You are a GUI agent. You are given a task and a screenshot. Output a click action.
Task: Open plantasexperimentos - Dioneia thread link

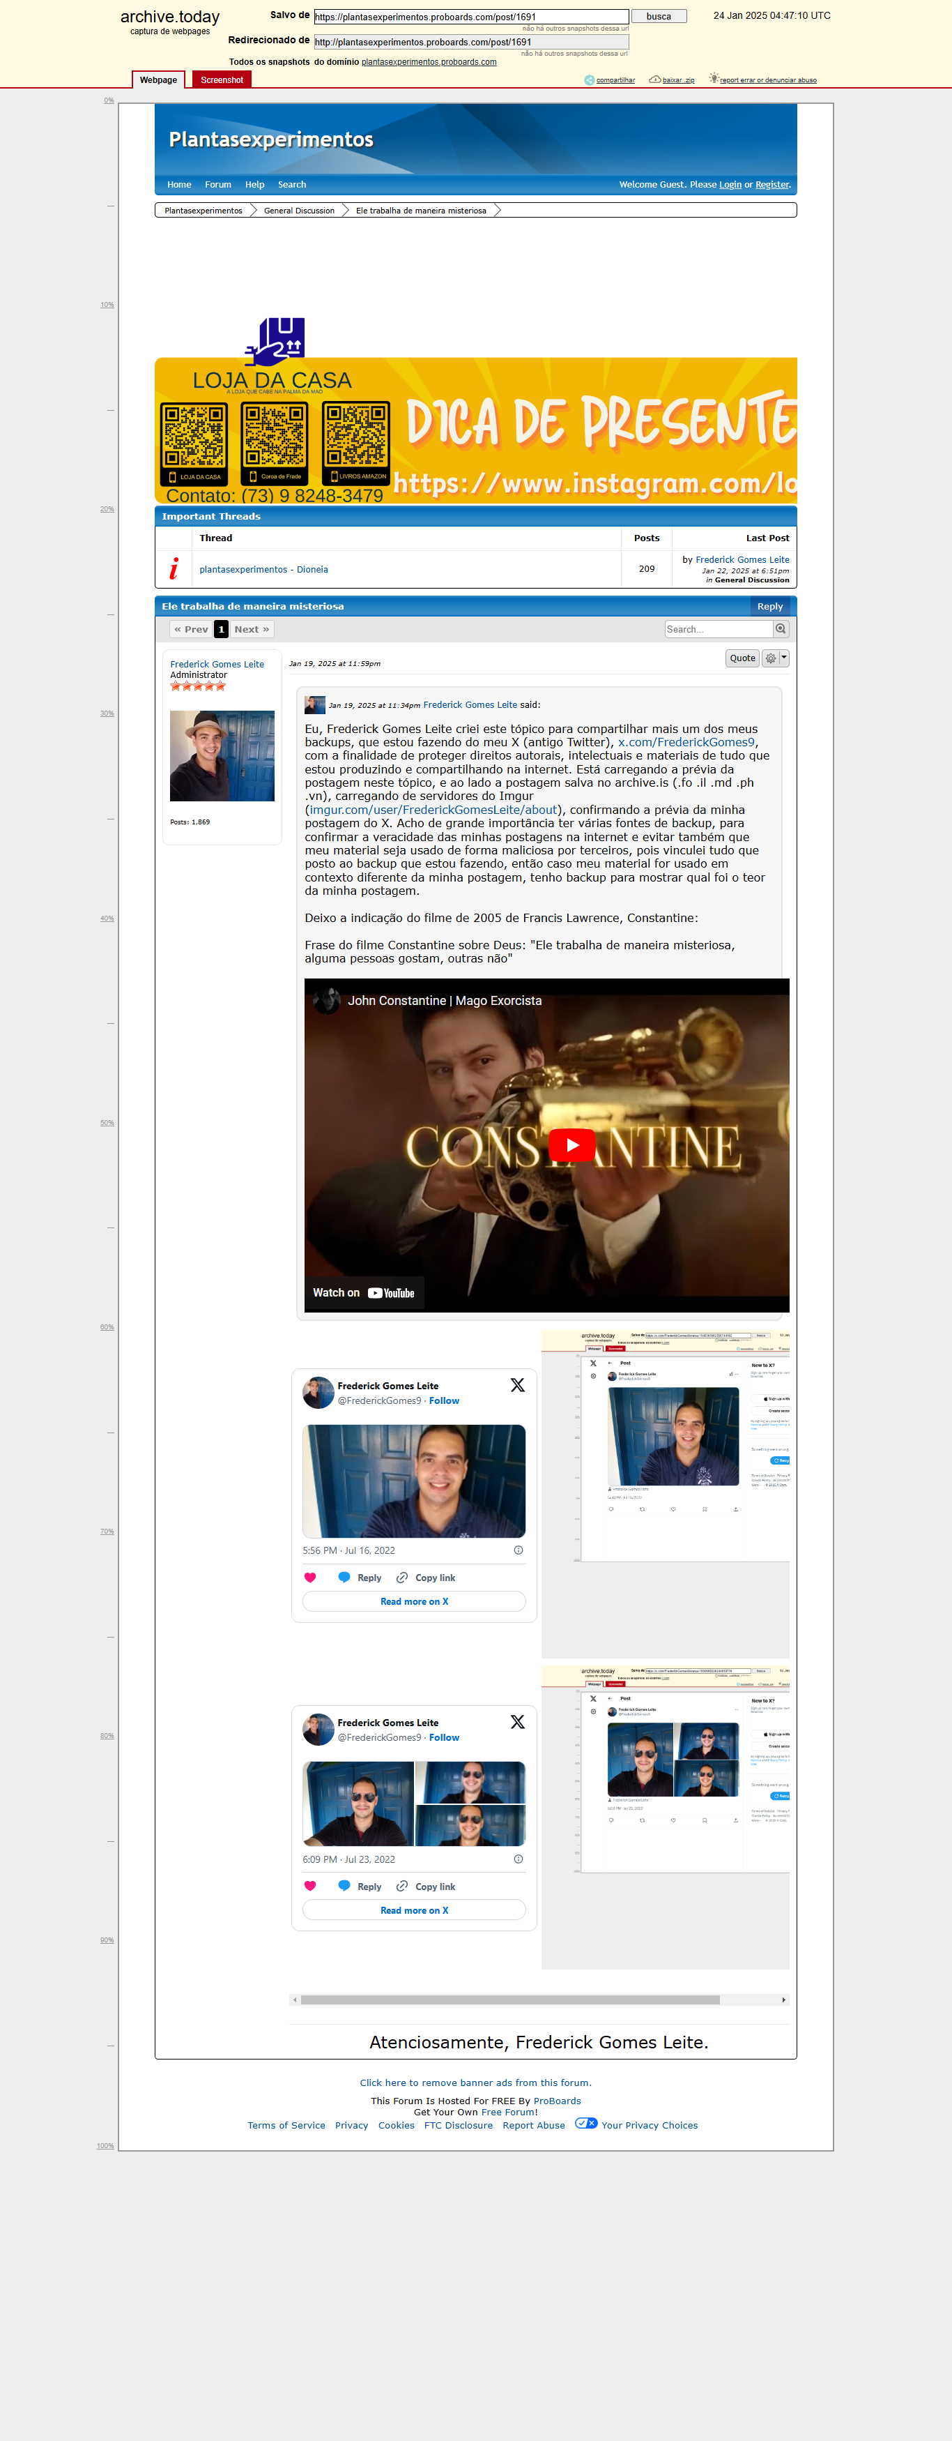(x=263, y=570)
